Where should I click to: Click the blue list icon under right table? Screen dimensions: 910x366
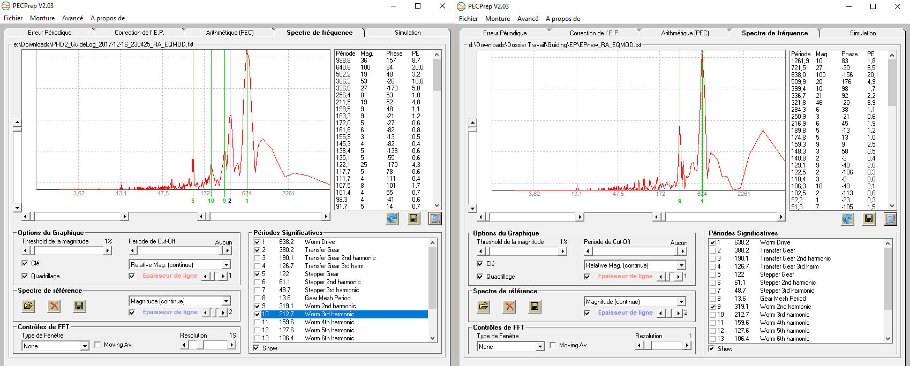[890, 219]
